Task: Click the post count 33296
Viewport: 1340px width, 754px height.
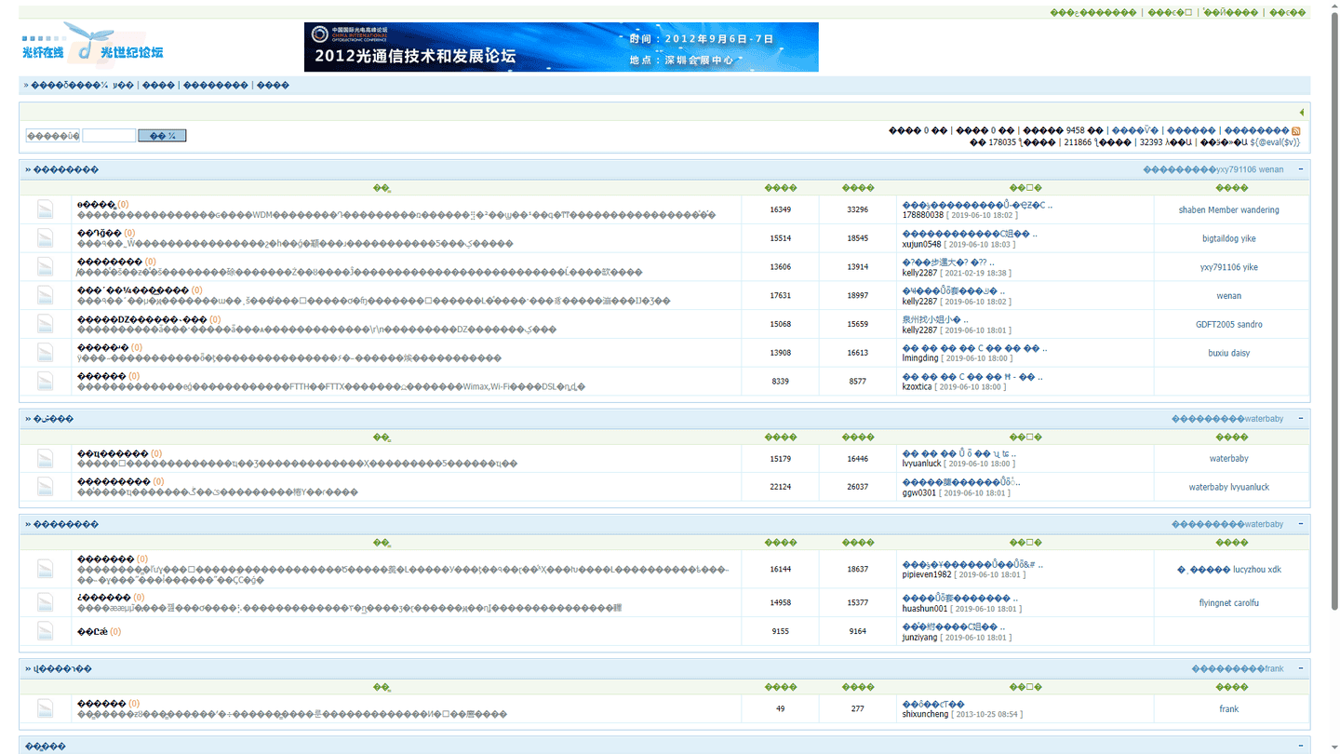Action: tap(857, 210)
